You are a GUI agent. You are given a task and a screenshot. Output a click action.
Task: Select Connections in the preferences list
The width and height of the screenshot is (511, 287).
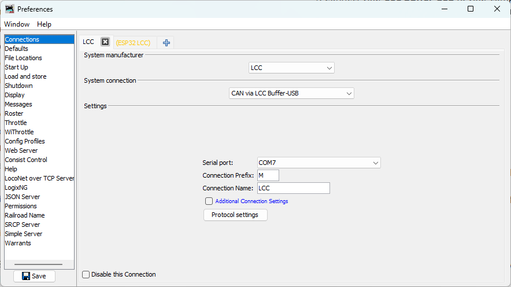39,39
